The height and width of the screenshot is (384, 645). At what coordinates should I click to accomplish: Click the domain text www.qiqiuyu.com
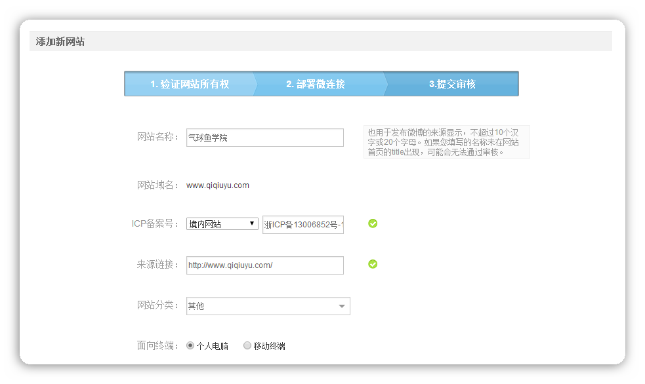pyautogui.click(x=218, y=185)
